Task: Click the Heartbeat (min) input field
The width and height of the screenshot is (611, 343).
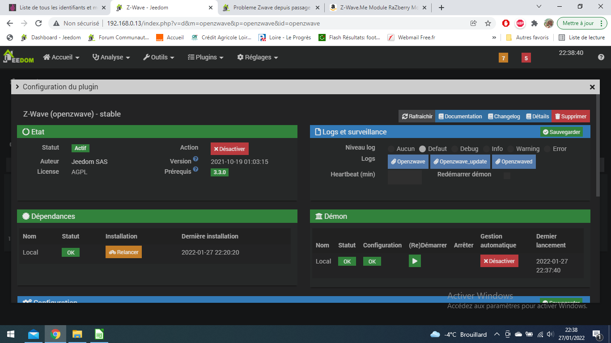Action: (x=405, y=177)
